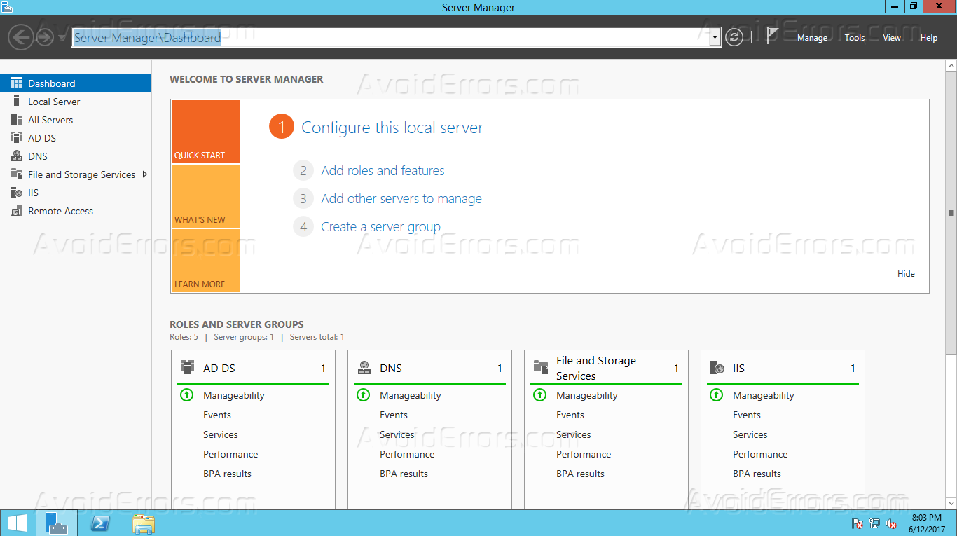The width and height of the screenshot is (957, 536).
Task: Open the Windows Start button
Action: pyautogui.click(x=18, y=523)
